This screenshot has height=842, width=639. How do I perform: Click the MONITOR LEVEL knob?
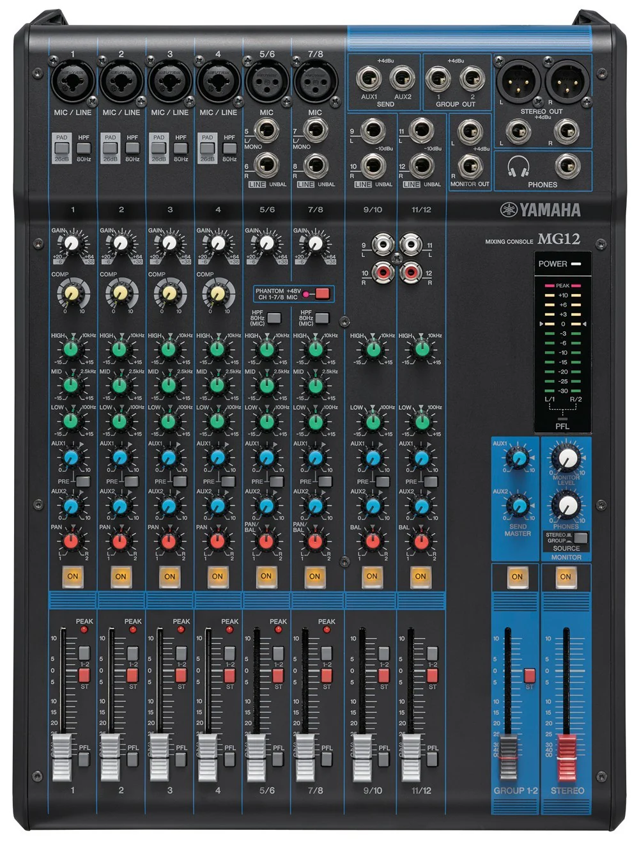566,458
